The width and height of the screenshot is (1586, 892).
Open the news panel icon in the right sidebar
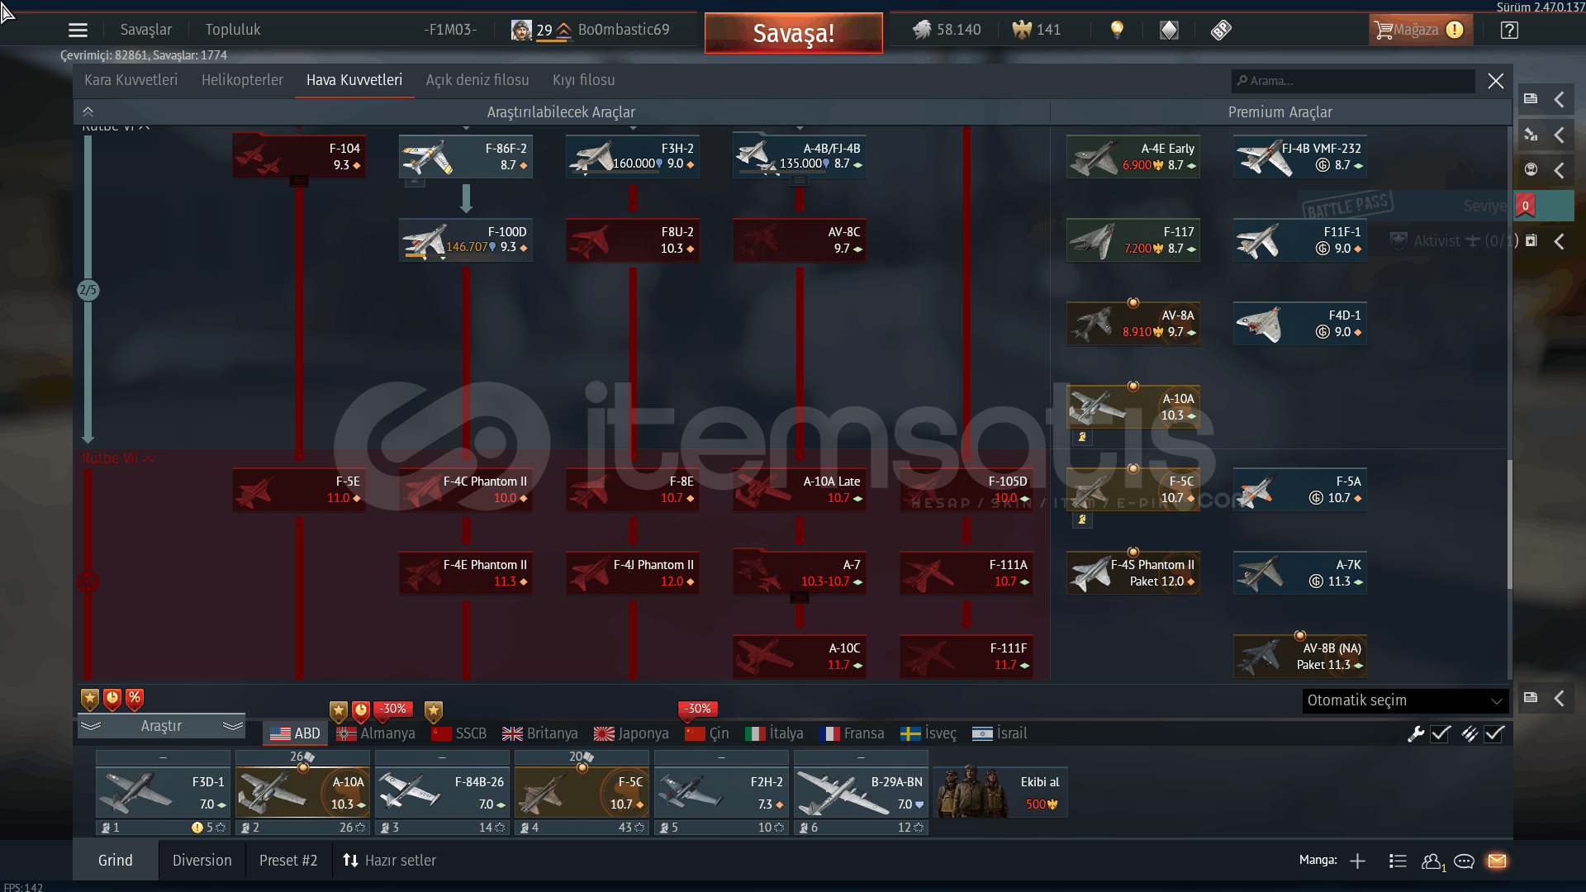tap(1531, 99)
